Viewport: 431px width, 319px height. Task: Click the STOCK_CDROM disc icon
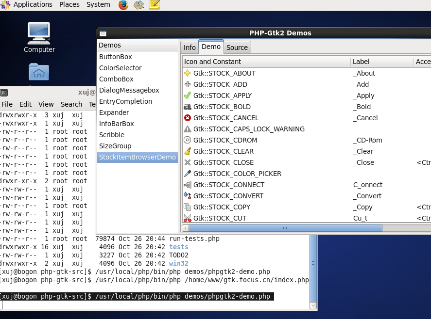tap(187, 140)
